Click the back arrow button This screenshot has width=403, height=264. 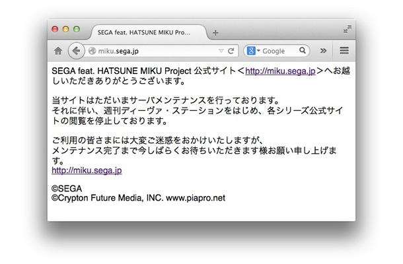(x=76, y=51)
